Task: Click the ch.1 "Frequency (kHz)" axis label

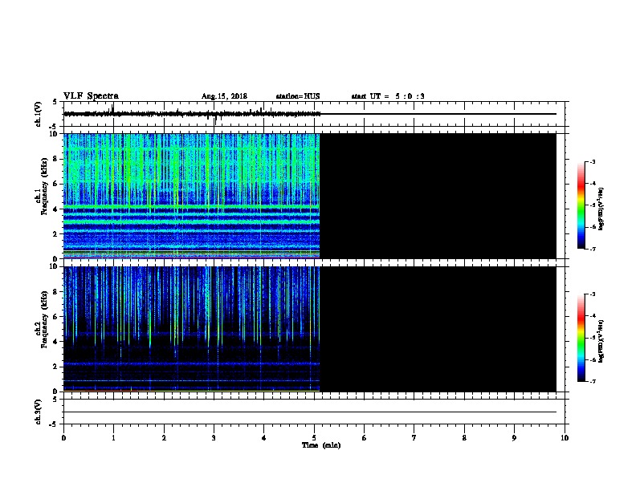Action: (x=44, y=186)
